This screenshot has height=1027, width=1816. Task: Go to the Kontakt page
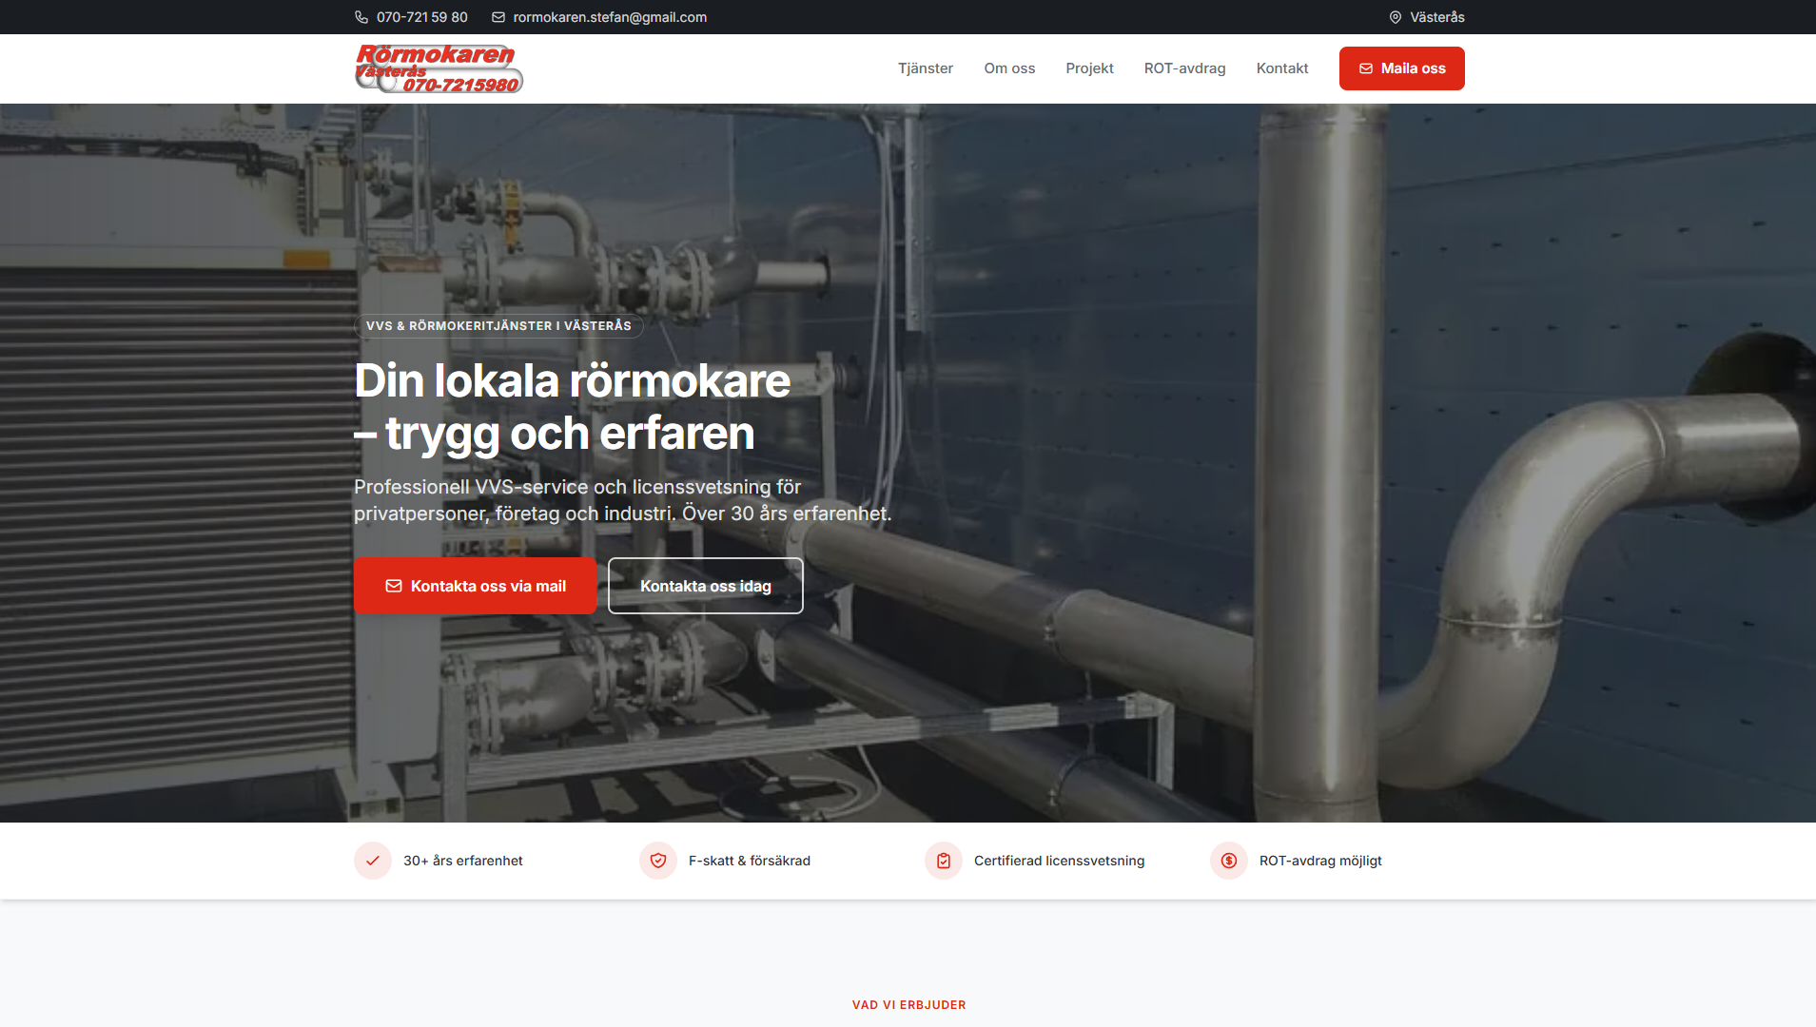[x=1282, y=68]
